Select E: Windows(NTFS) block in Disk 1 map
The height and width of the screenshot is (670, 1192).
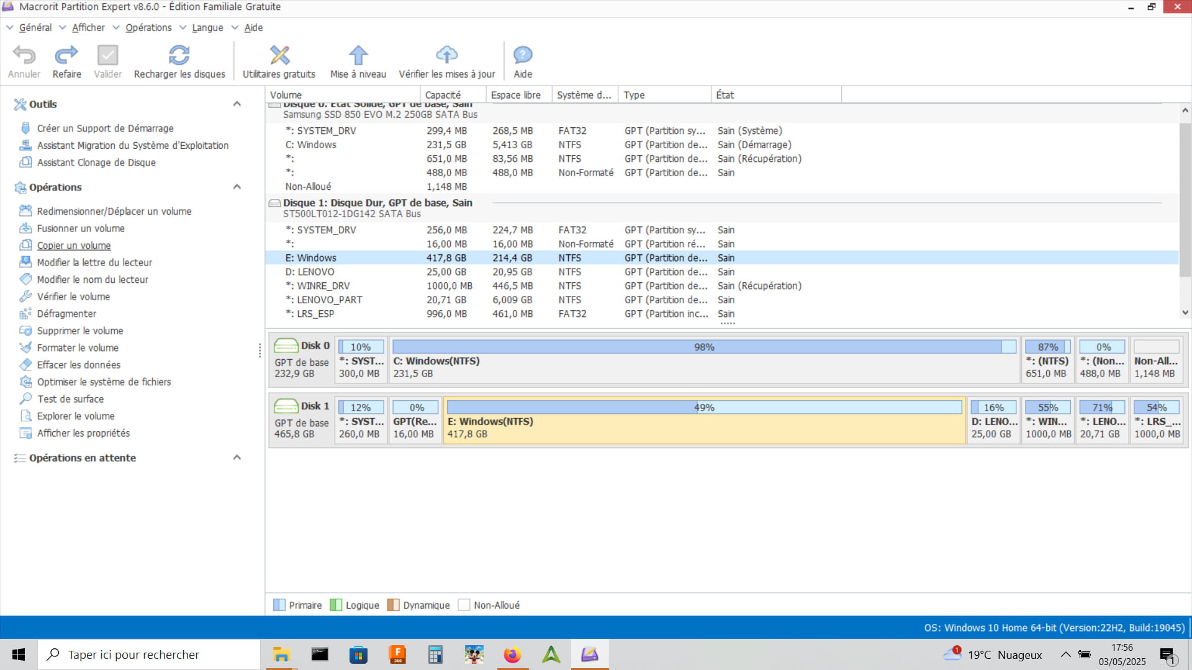tap(705, 420)
